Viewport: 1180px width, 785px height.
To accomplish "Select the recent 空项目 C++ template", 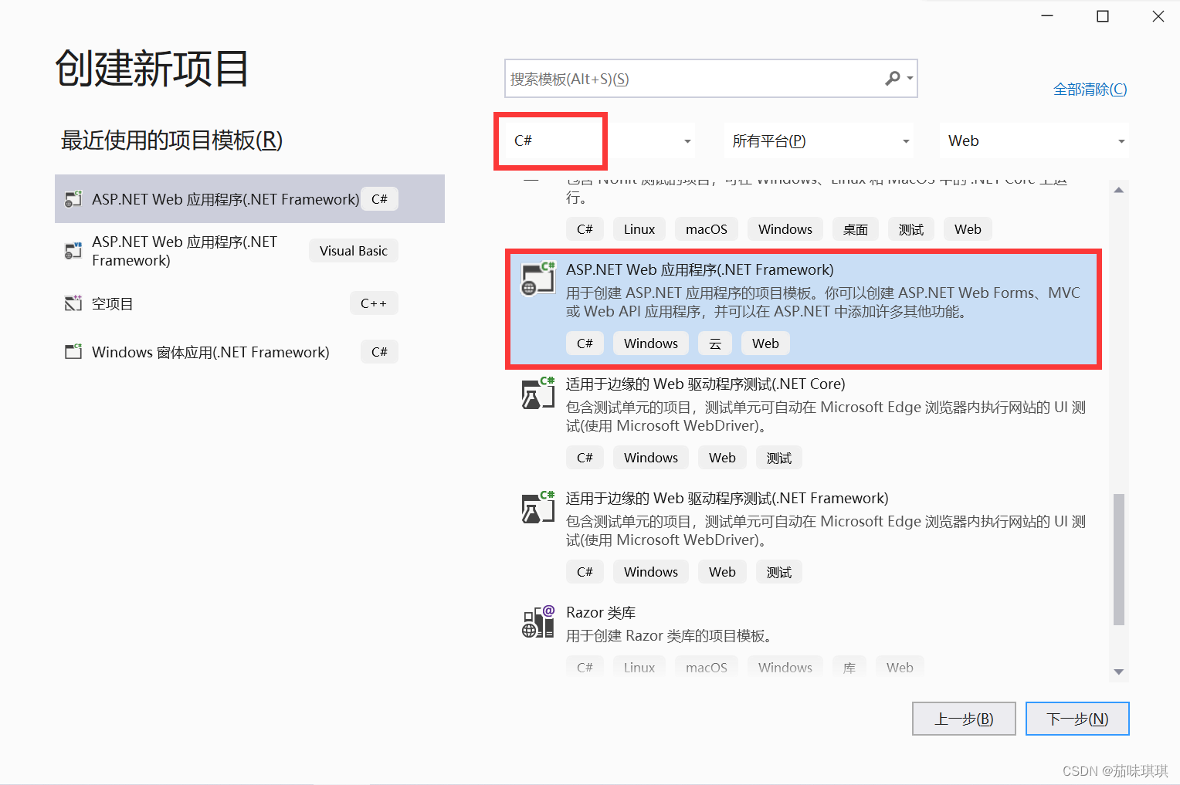I will pyautogui.click(x=249, y=303).
